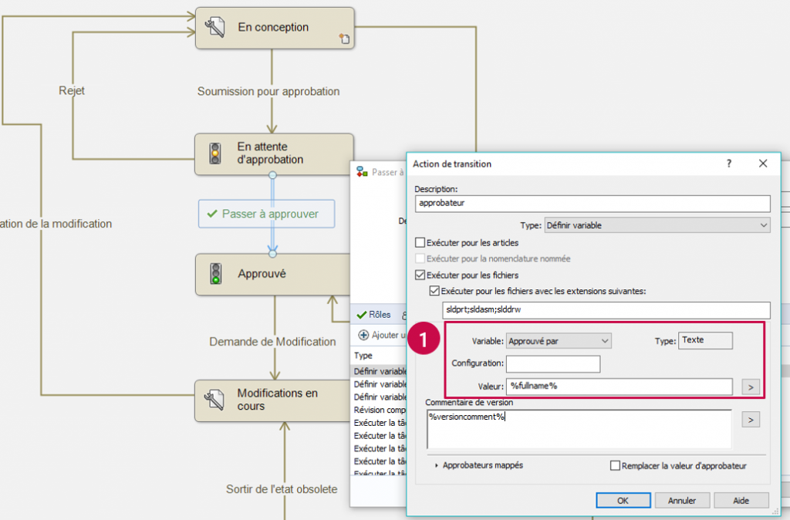Click the Demande de Modification transition label
The width and height of the screenshot is (790, 520).
pos(272,342)
